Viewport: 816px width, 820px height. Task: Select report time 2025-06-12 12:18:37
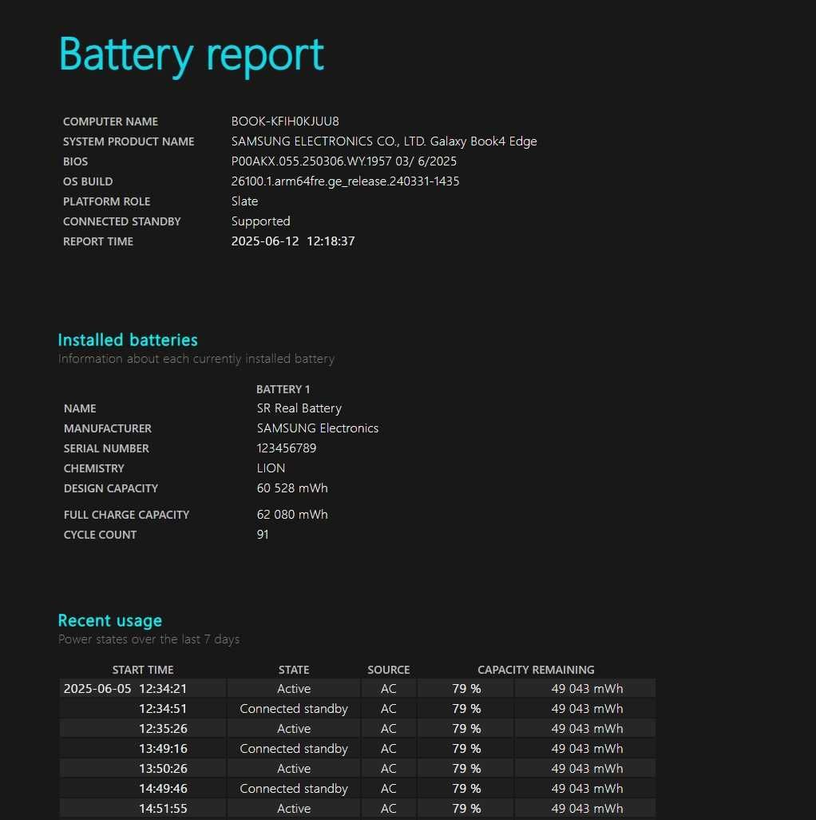(293, 241)
